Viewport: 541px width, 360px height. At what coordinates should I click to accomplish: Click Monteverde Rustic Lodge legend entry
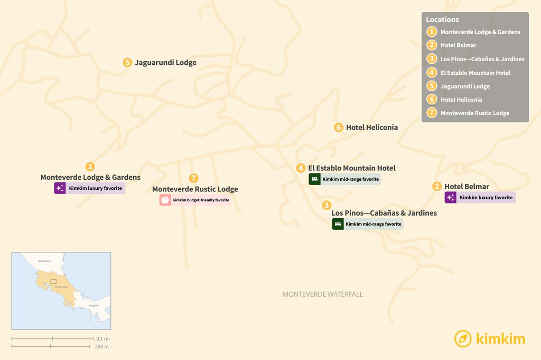[x=474, y=113]
